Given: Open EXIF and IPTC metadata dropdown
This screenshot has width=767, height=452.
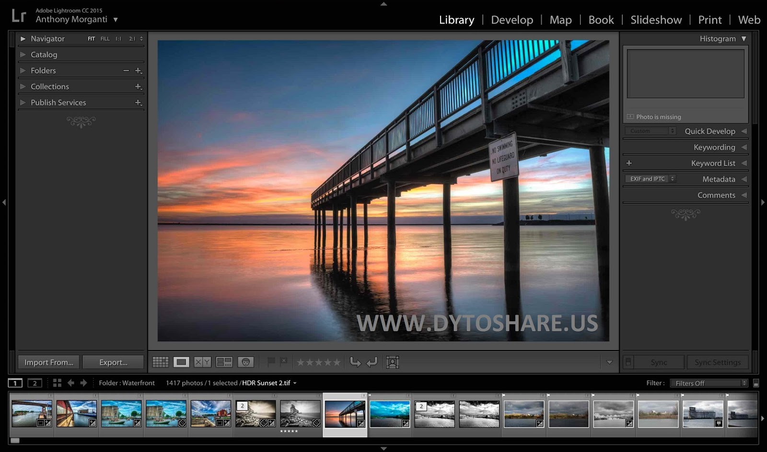Looking at the screenshot, I should point(651,179).
